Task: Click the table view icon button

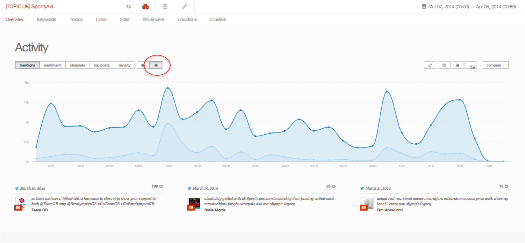Action: [x=444, y=65]
